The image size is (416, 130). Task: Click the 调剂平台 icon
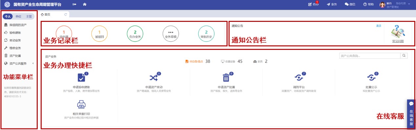[x=299, y=77]
